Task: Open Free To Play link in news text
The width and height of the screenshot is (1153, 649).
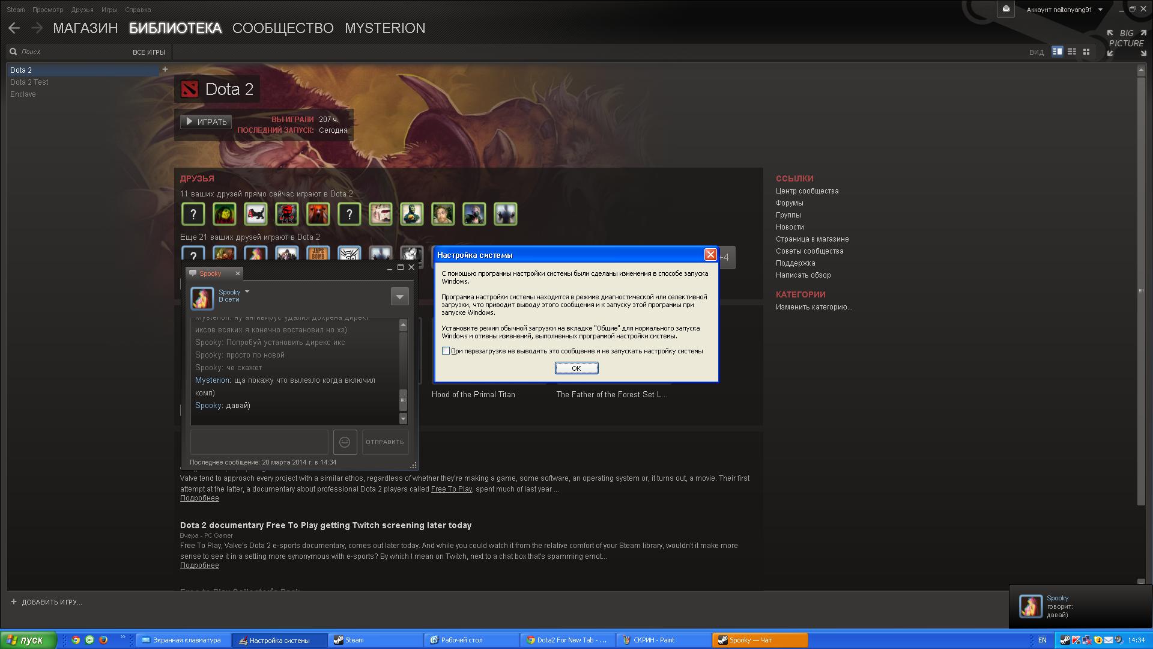Action: (452, 489)
